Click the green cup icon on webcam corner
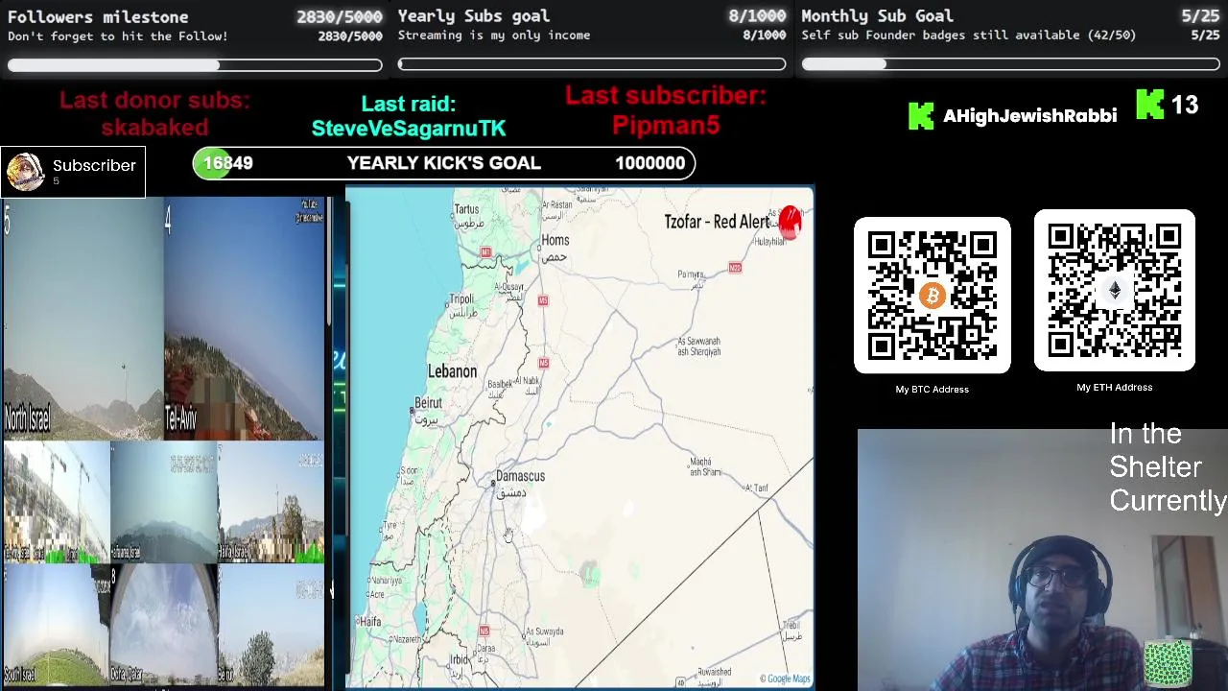1228x691 pixels. coord(1168,663)
